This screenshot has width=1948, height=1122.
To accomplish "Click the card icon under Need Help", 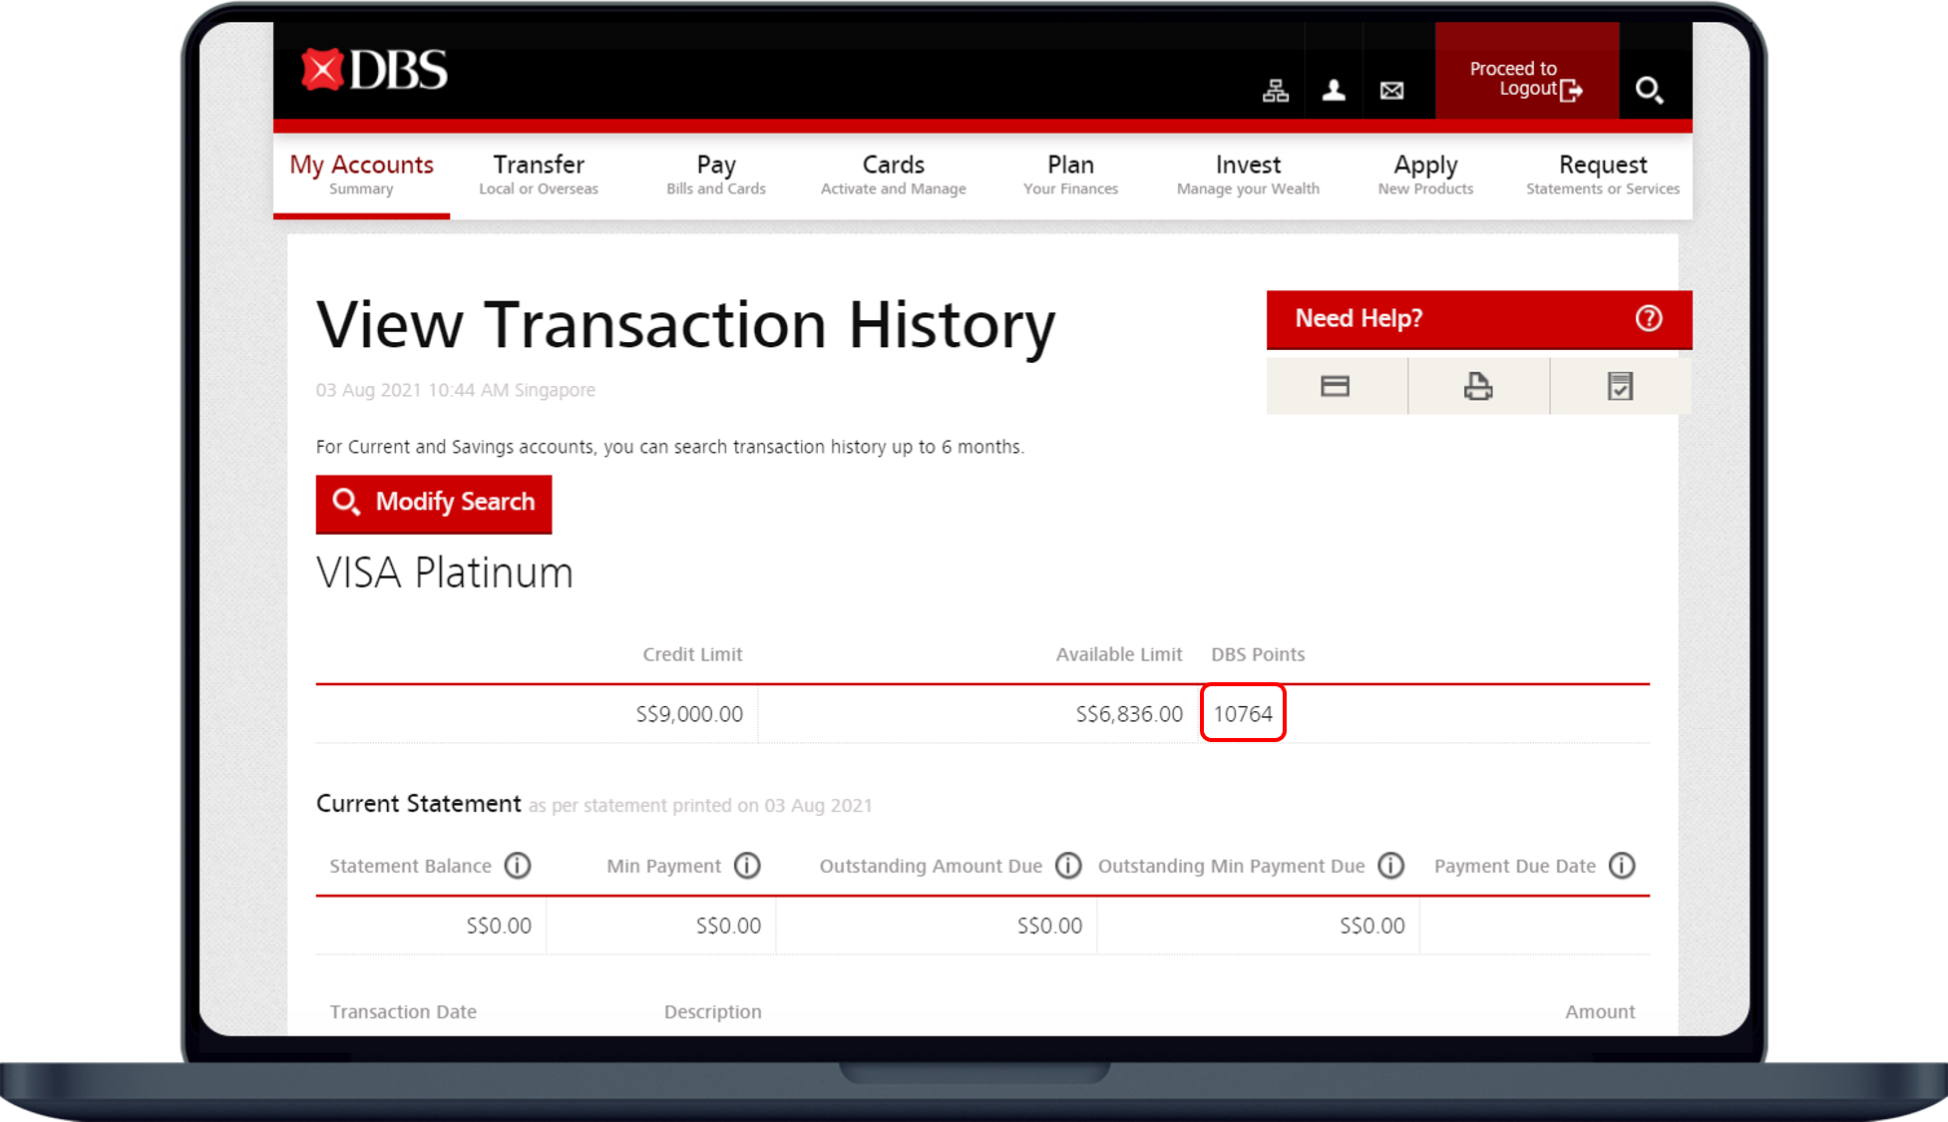I will pyautogui.click(x=1335, y=386).
